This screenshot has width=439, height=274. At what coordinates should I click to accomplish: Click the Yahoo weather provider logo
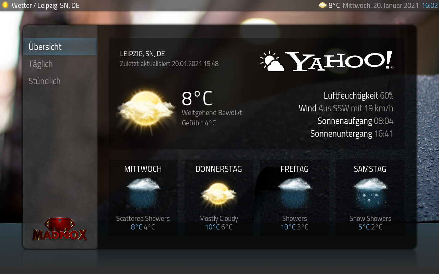(327, 61)
